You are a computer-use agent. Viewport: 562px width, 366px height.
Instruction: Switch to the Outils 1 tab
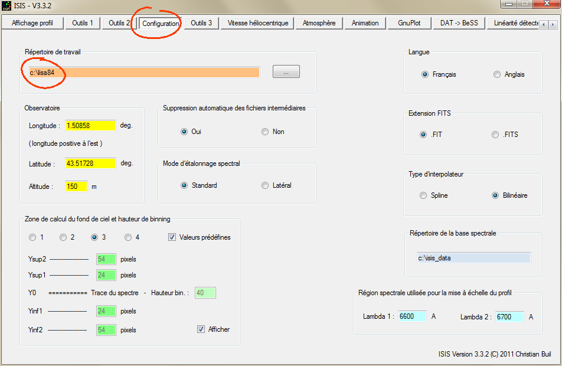[x=83, y=23]
